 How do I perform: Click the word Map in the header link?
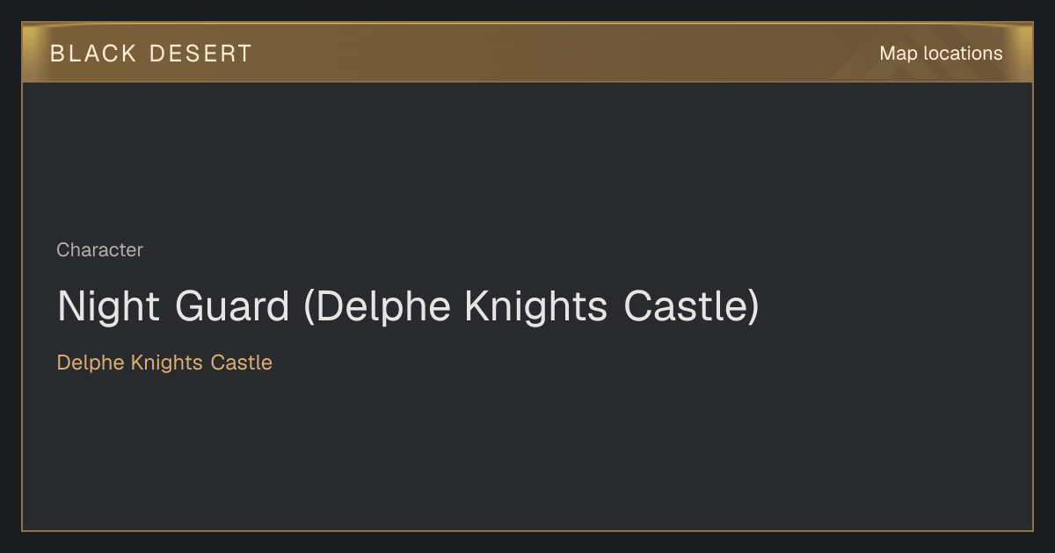point(899,54)
